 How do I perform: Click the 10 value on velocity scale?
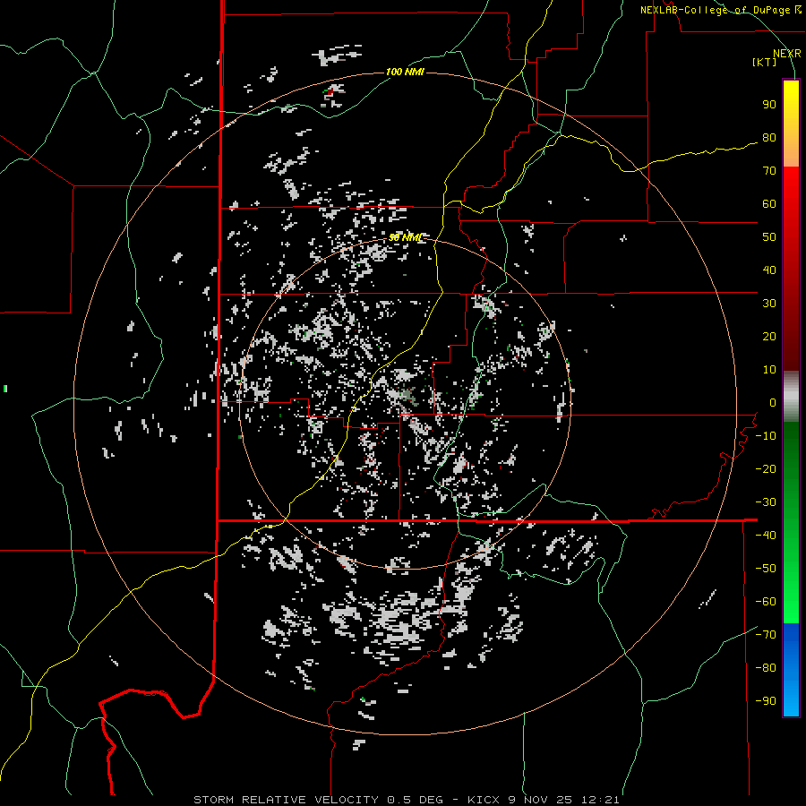tap(769, 370)
